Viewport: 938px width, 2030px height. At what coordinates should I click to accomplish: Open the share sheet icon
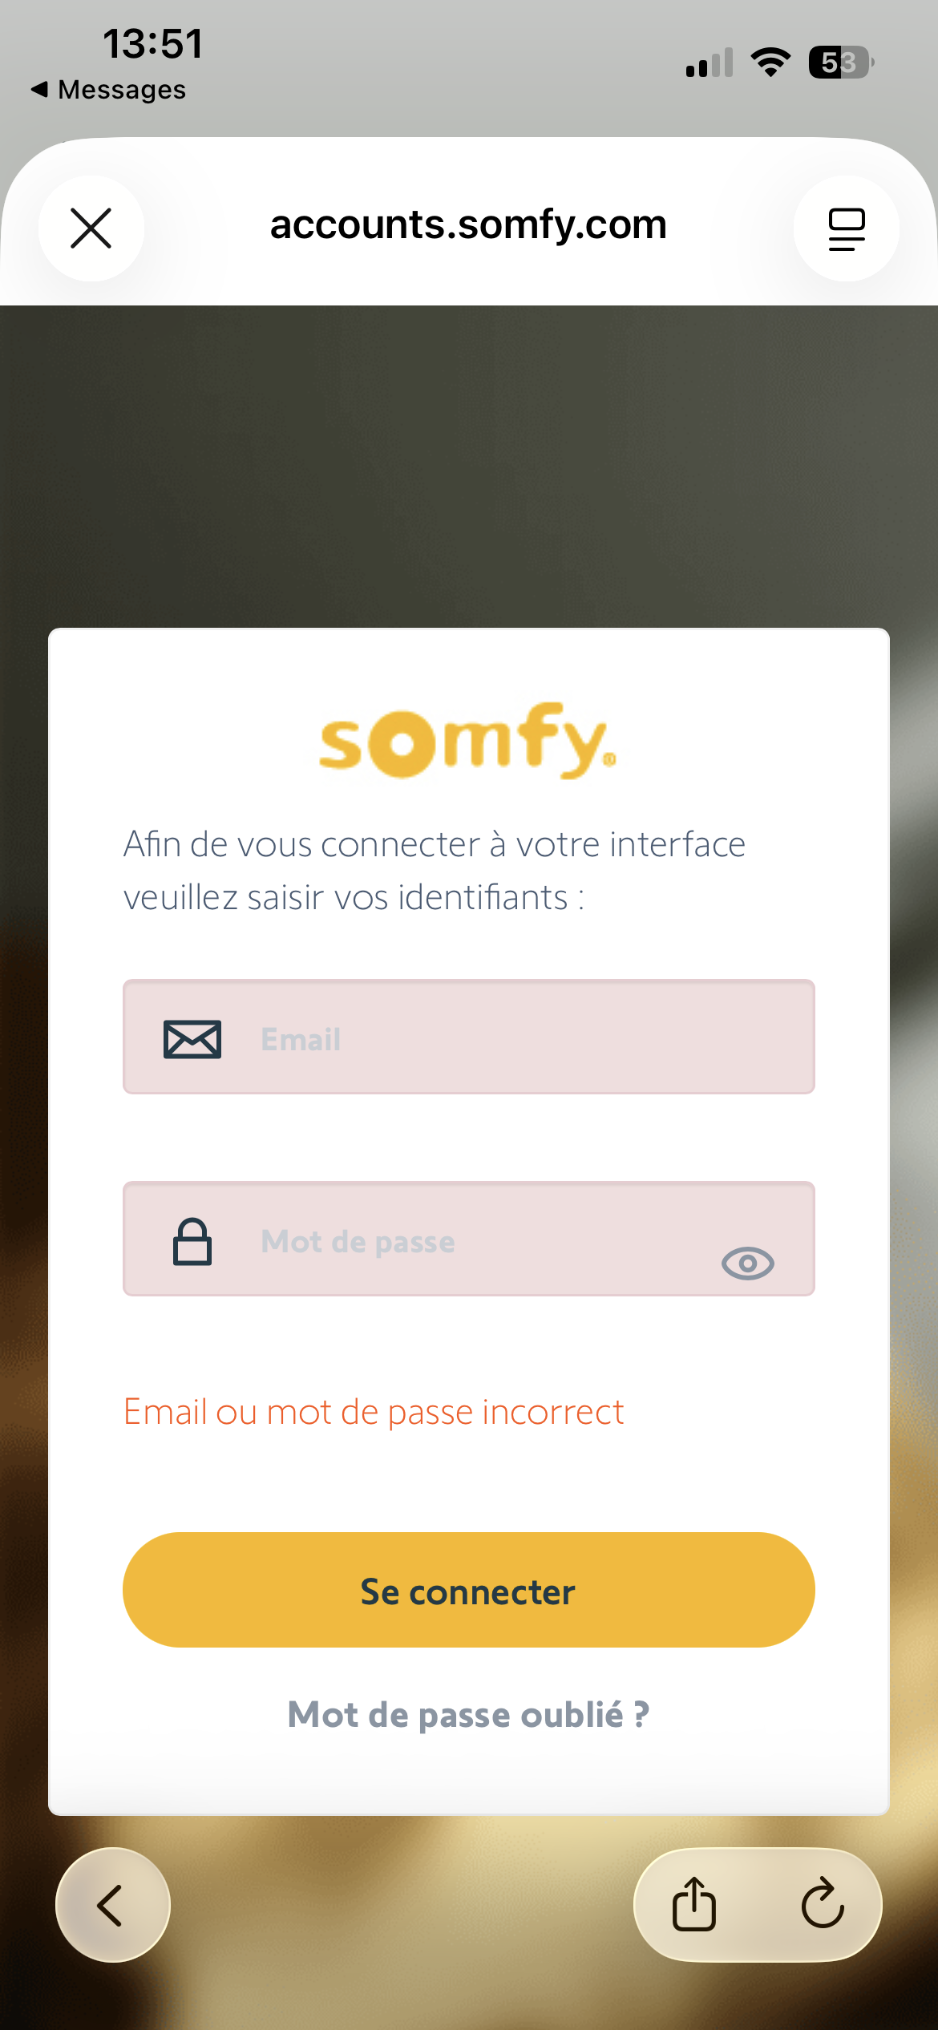coord(693,1905)
